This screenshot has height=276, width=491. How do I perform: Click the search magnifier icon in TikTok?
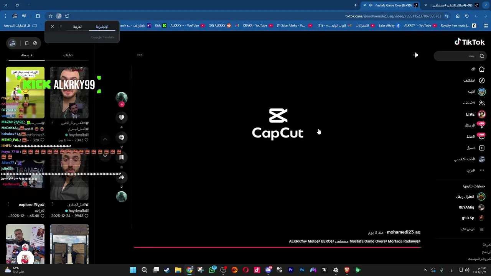point(482,56)
